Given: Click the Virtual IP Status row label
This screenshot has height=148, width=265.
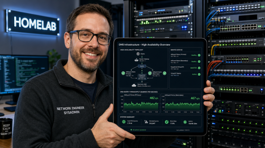Looking at the screenshot, I should [x=176, y=73].
